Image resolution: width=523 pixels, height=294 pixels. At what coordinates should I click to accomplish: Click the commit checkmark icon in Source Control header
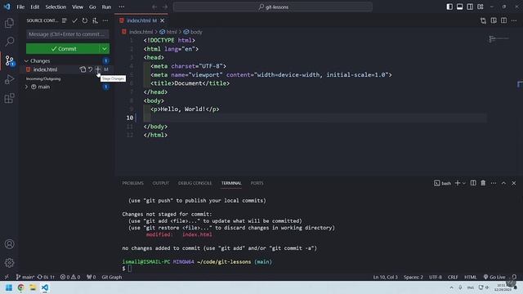[74, 20]
